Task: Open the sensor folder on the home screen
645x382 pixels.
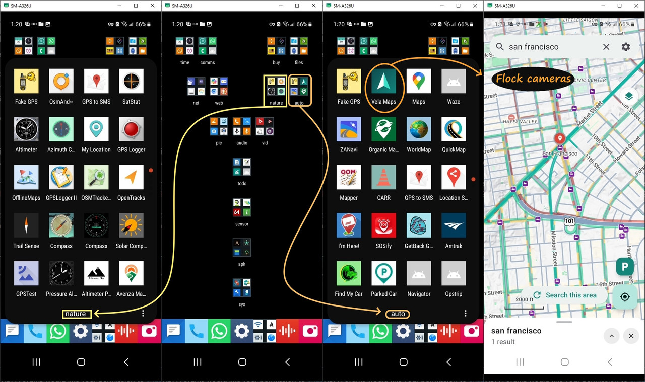Action: [242, 207]
